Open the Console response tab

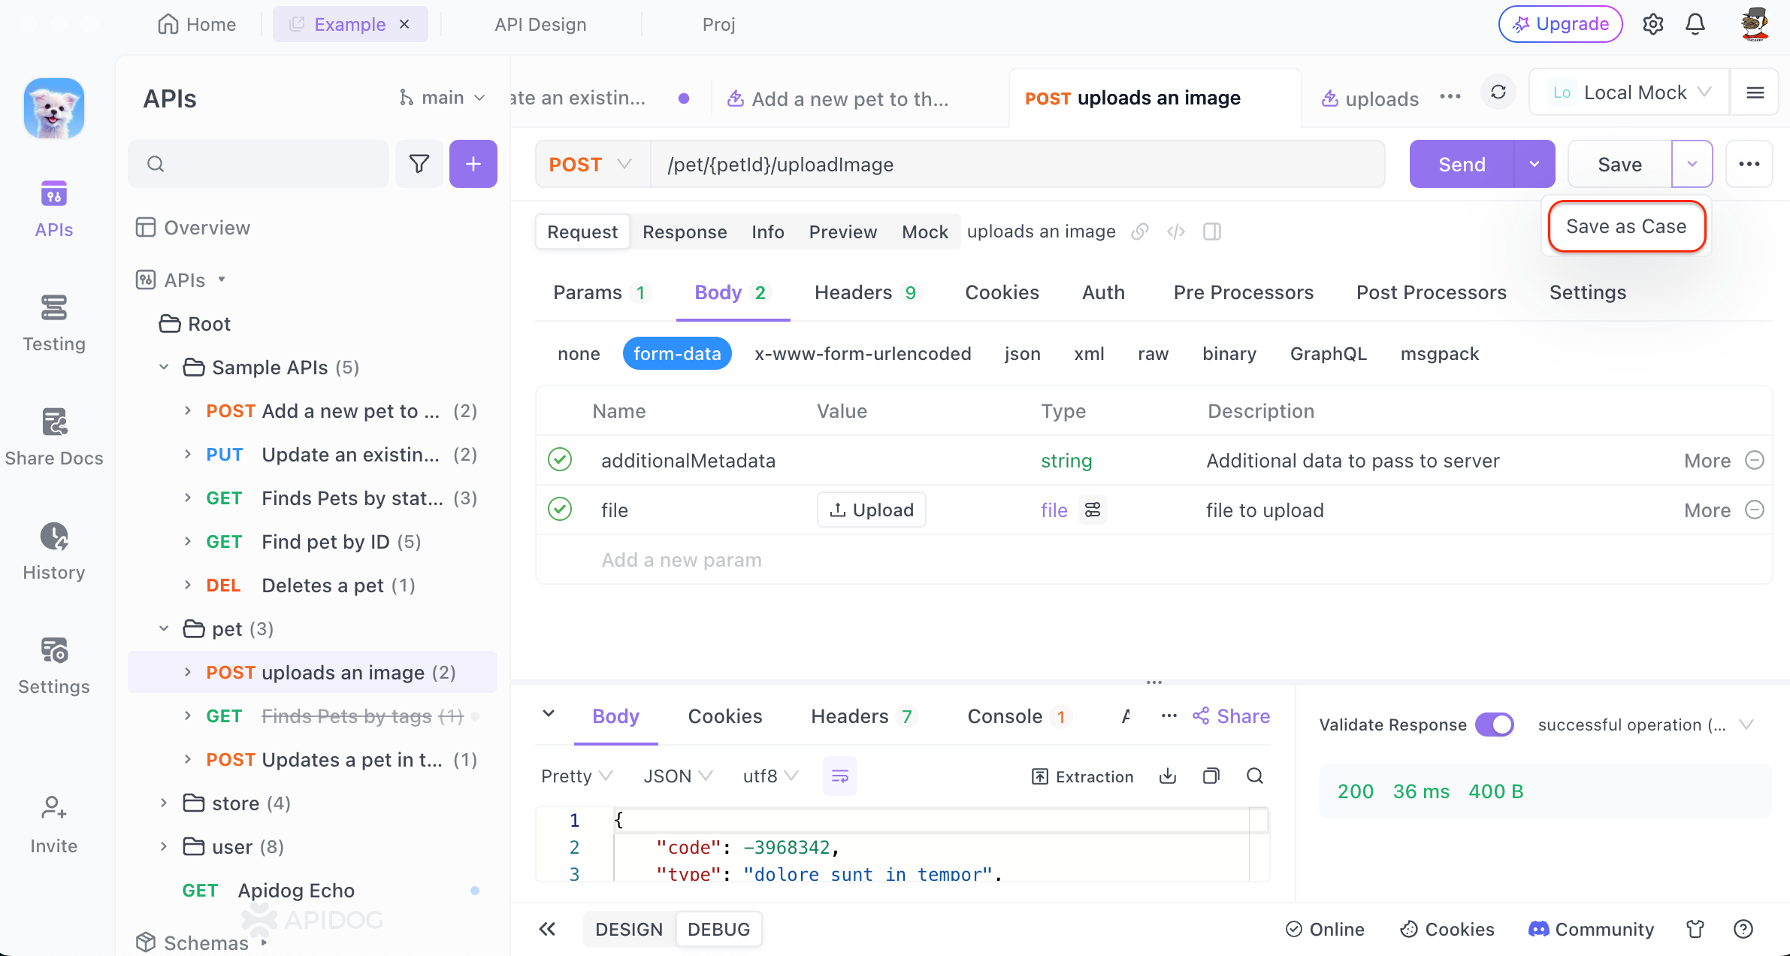pyautogui.click(x=1017, y=716)
